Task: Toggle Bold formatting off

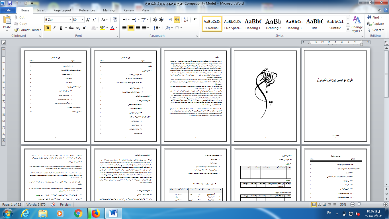Action: pyautogui.click(x=48, y=28)
